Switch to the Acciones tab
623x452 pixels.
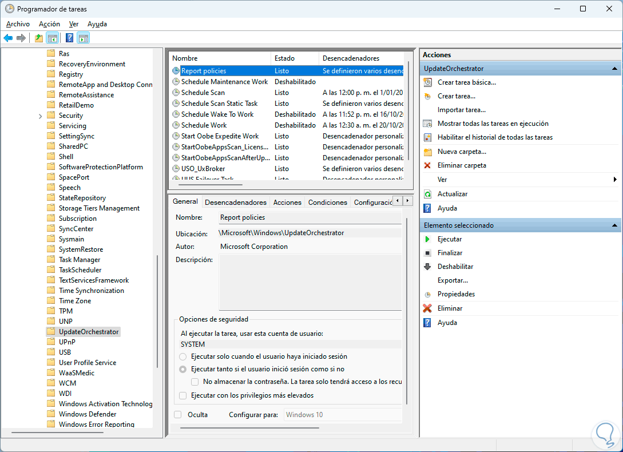(287, 203)
